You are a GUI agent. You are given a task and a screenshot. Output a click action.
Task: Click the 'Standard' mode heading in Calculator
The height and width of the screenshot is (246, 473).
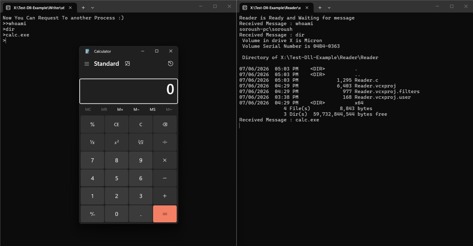[x=106, y=64]
